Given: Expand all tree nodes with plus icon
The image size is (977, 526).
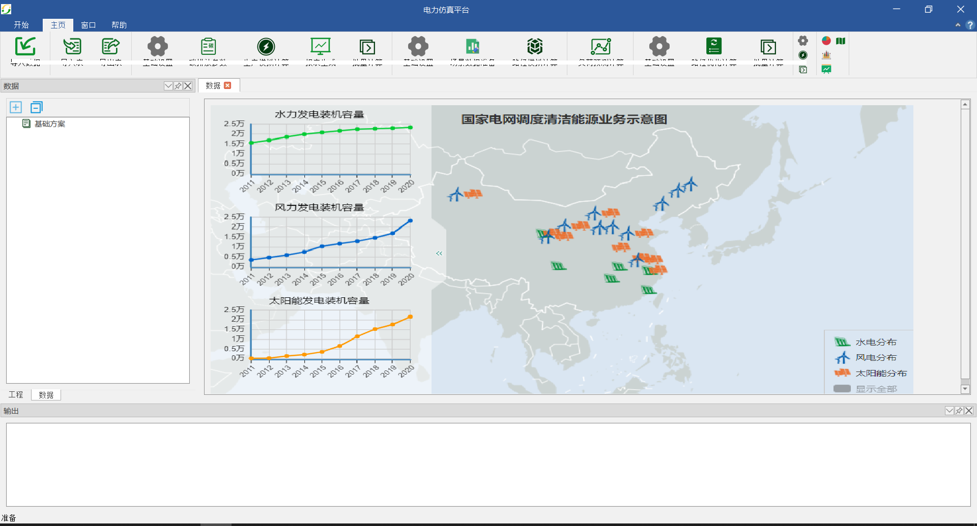Looking at the screenshot, I should [16, 107].
